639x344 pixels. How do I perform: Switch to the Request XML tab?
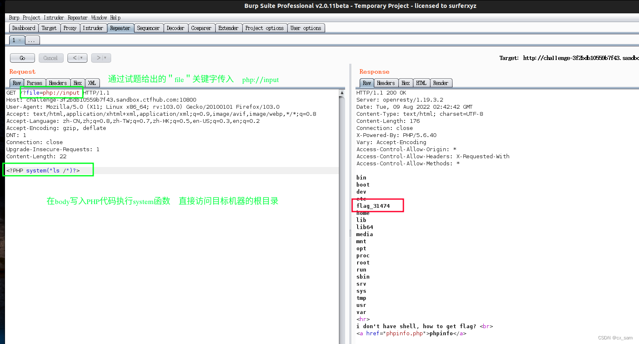92,83
